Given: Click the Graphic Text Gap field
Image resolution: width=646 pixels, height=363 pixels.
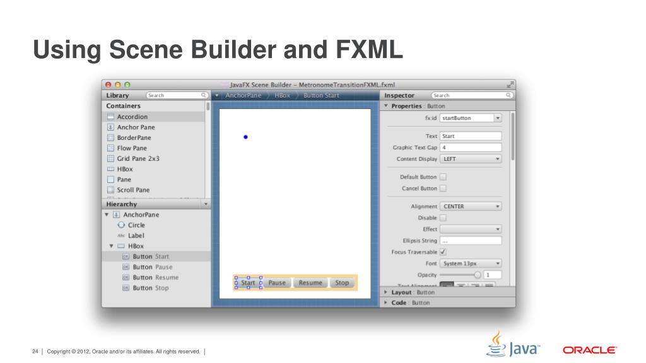Looking at the screenshot, I should [471, 147].
